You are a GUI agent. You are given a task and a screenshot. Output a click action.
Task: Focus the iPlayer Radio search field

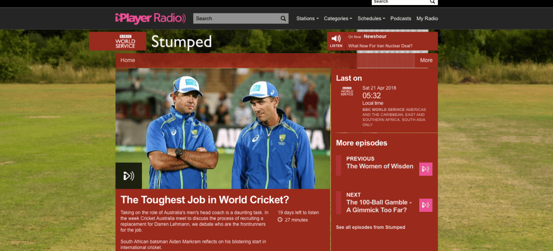tap(235, 19)
